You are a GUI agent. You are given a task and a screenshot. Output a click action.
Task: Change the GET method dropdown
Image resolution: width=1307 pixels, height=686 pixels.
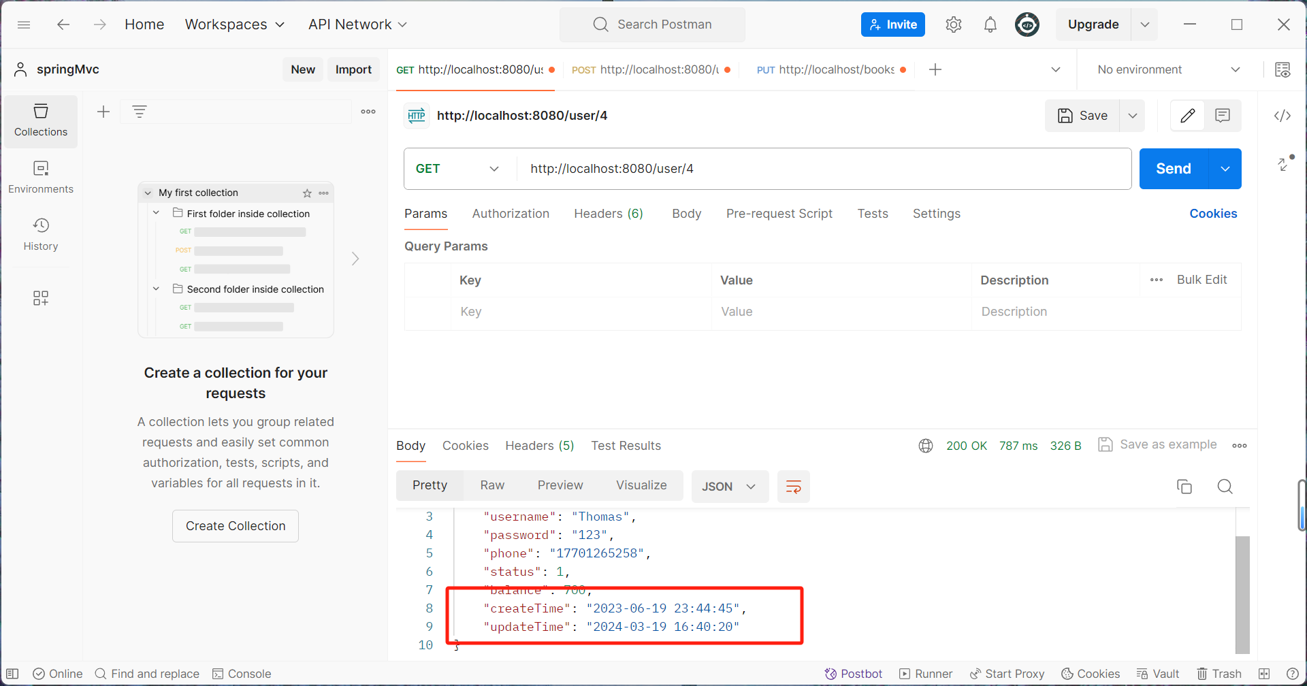(457, 169)
